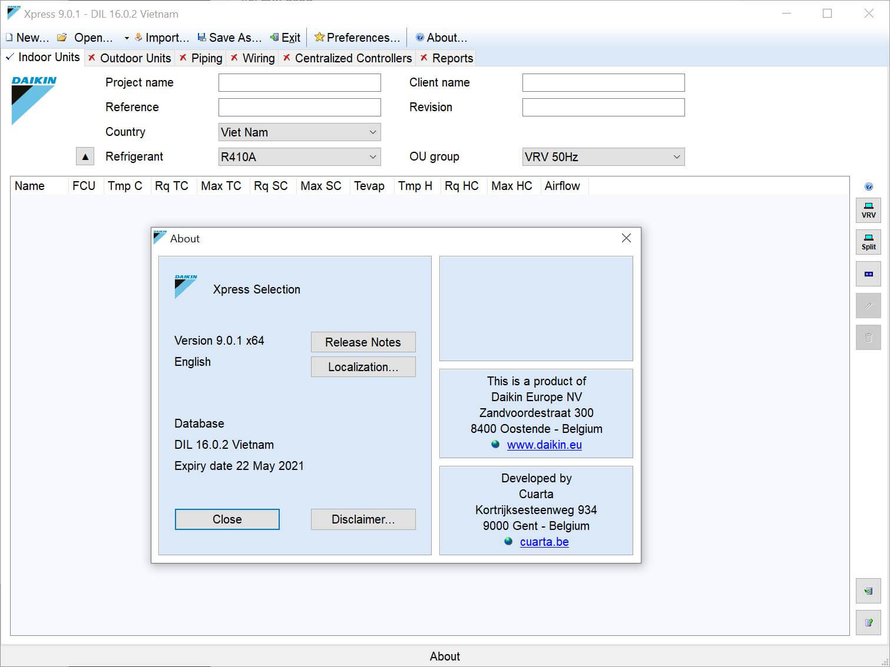Open the Refrigerant dropdown showing R410A
The height and width of the screenshot is (667, 890).
pos(299,156)
